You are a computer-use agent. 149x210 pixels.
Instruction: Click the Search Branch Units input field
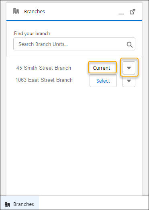(x=74, y=44)
